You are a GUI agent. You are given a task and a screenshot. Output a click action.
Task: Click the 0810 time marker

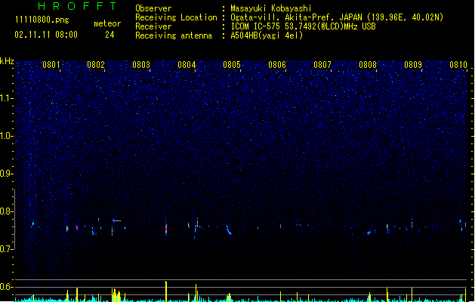click(x=458, y=65)
